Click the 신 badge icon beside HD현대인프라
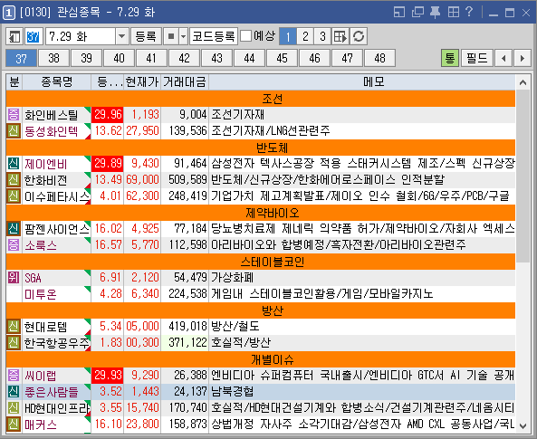The image size is (537, 439). (14, 408)
